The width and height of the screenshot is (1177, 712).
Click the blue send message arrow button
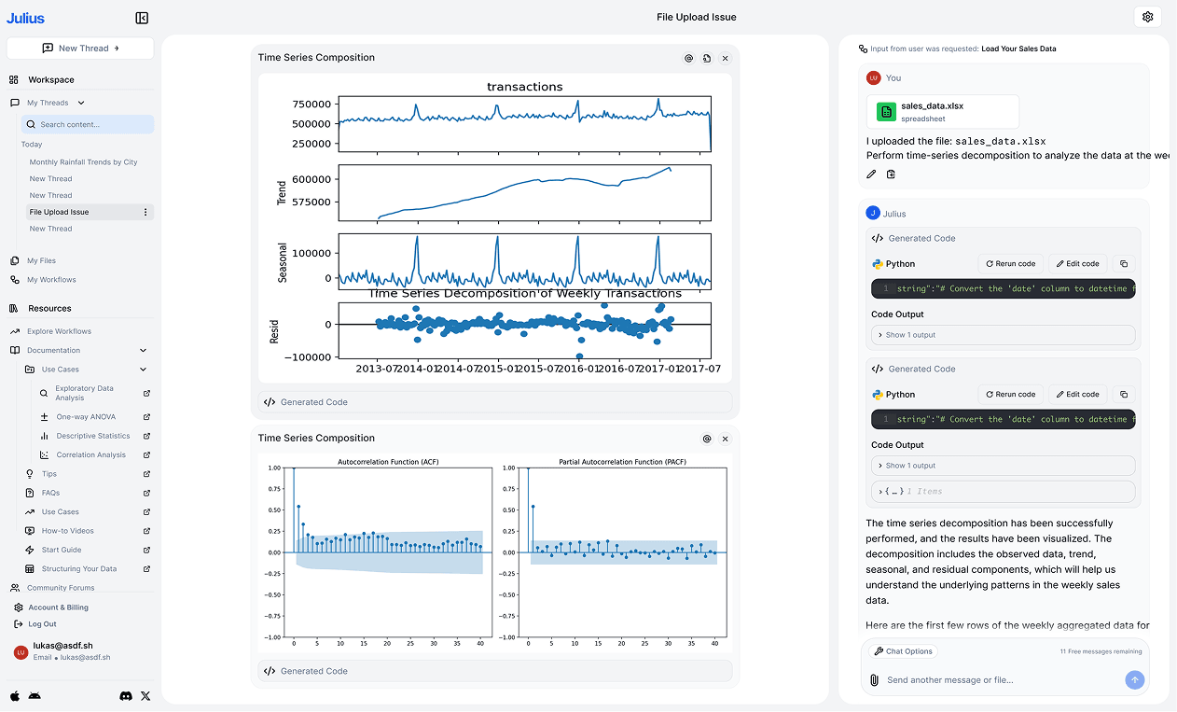1134,680
